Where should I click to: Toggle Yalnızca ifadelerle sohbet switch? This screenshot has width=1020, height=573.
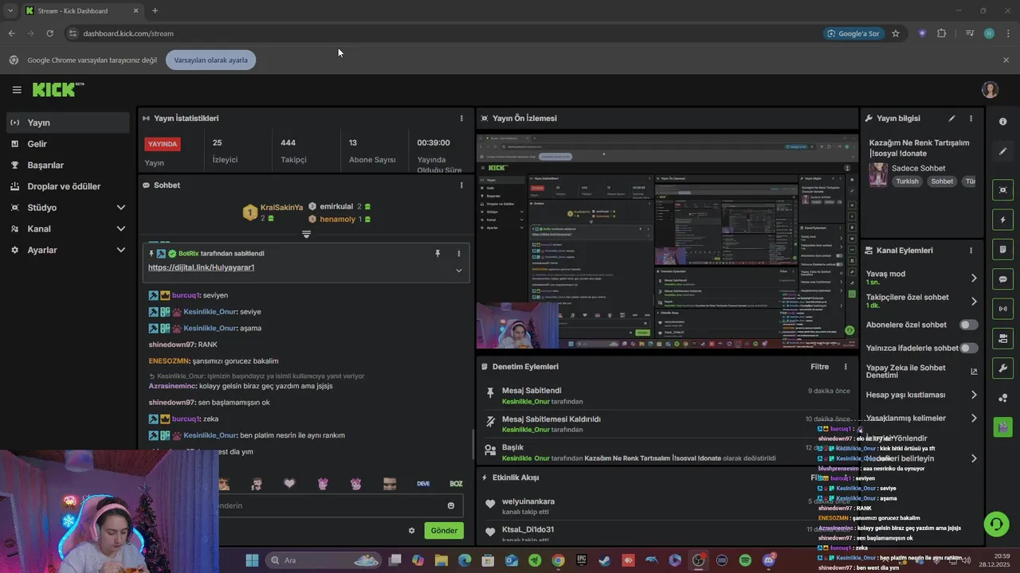coord(969,348)
